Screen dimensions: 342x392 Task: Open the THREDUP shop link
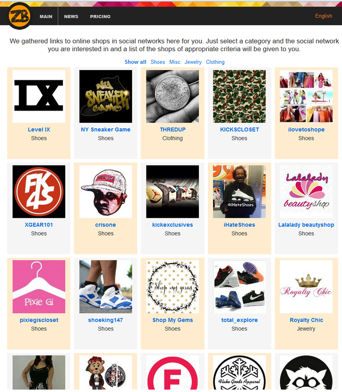click(x=172, y=129)
